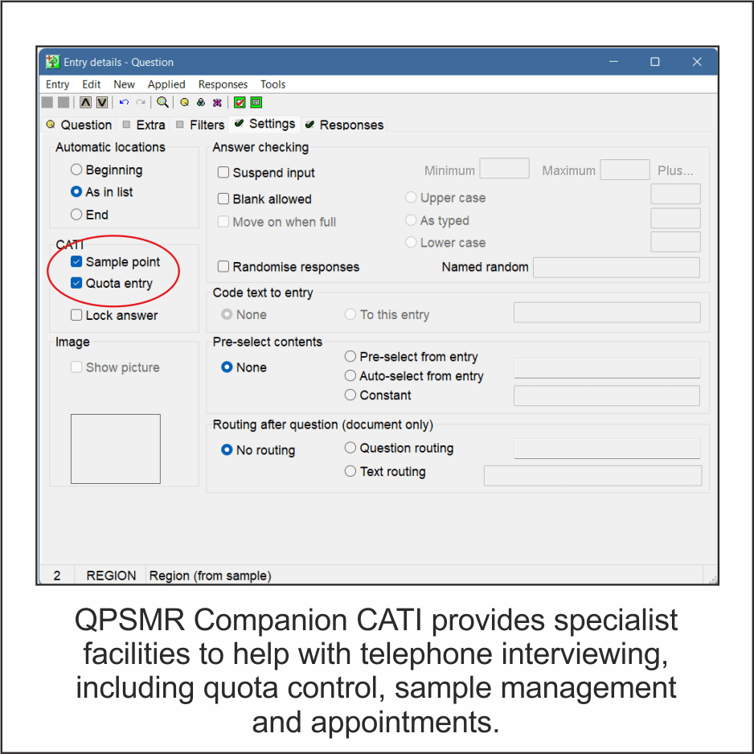Select Auto-select from entry option
Viewport: 754px width, 754px height.
click(x=350, y=375)
